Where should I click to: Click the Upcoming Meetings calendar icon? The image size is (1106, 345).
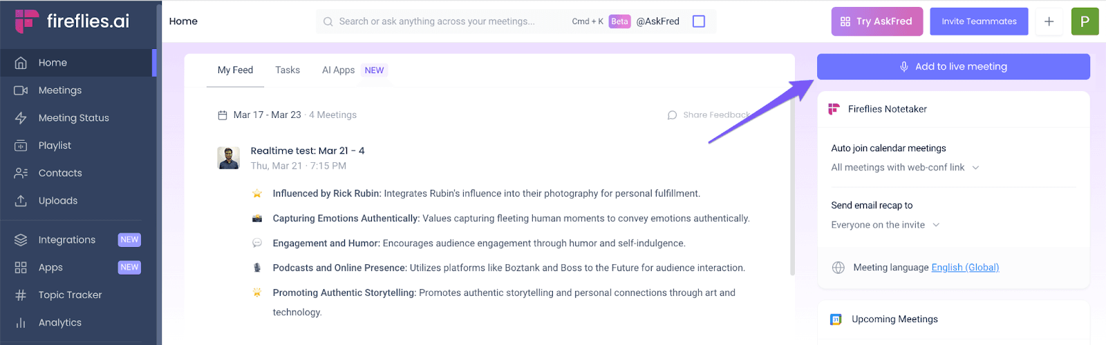click(836, 319)
